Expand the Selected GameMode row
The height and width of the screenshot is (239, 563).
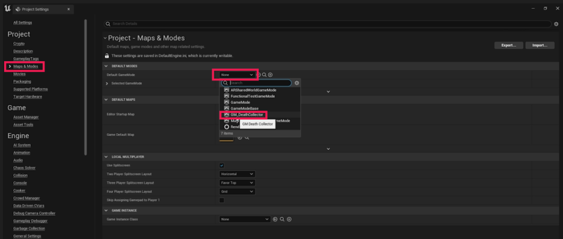point(106,83)
